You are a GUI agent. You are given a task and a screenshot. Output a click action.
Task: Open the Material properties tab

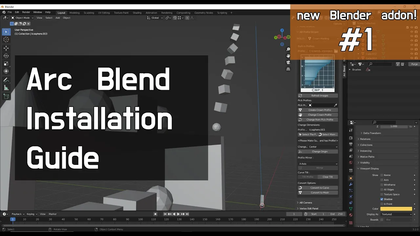tap(351, 215)
